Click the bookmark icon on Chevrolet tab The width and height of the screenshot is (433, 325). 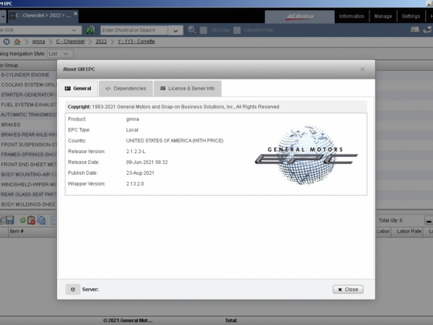point(12,16)
